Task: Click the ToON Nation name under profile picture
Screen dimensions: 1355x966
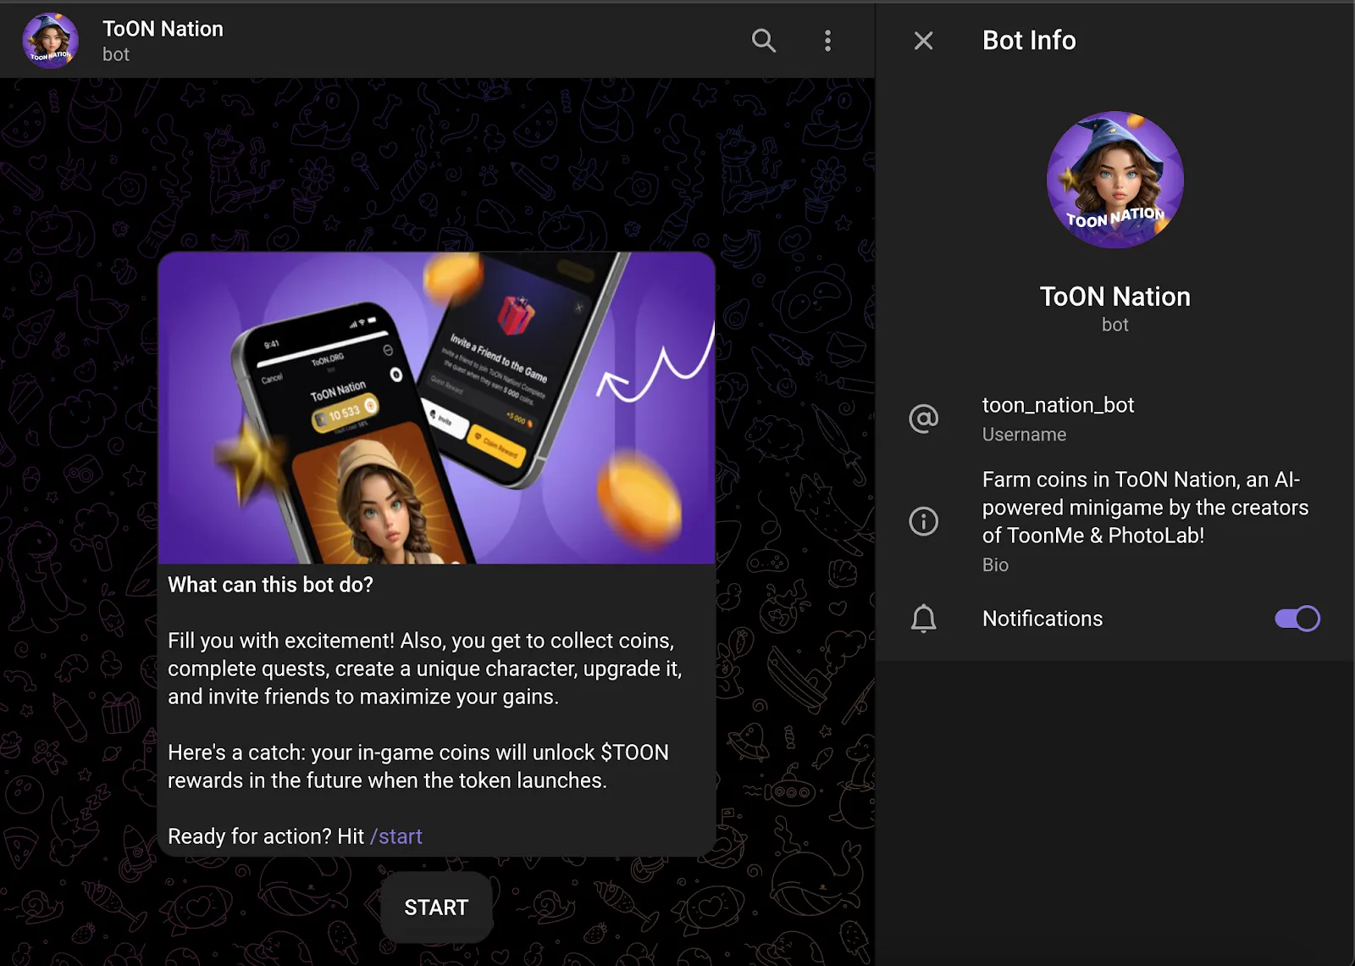Action: 1114,297
